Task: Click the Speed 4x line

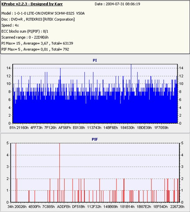Action: point(10,25)
